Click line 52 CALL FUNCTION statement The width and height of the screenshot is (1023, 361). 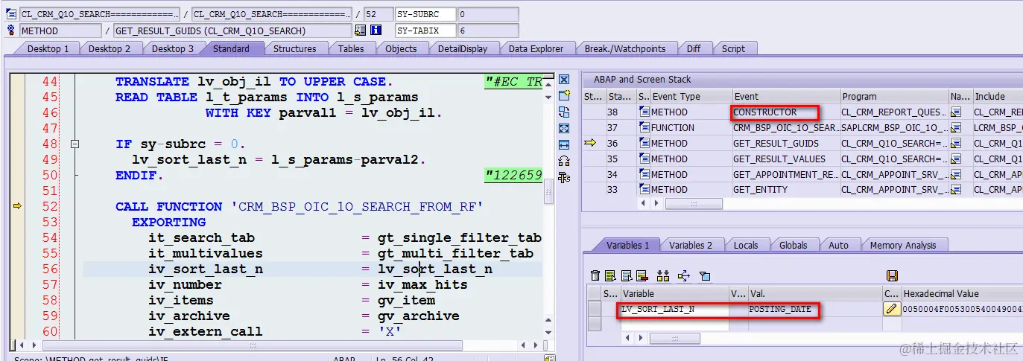point(300,207)
